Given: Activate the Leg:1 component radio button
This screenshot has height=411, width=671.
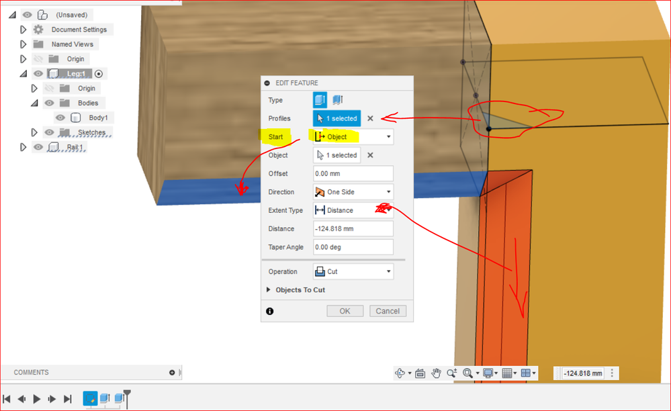Looking at the screenshot, I should pos(99,74).
